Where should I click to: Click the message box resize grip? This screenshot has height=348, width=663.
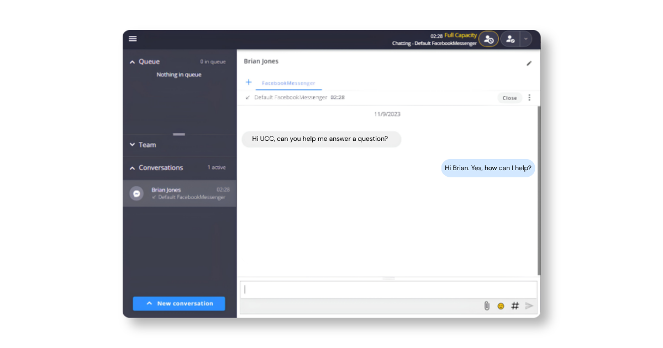pos(389,278)
